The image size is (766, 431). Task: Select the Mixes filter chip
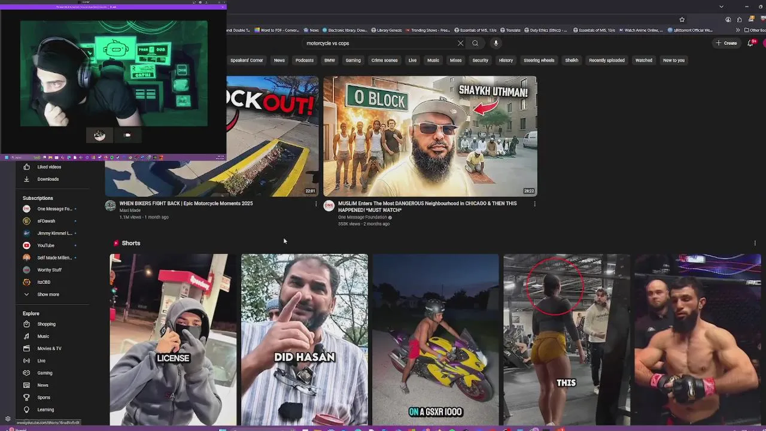(x=455, y=60)
